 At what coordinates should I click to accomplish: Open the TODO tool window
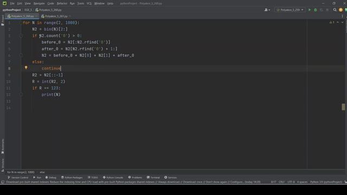pyautogui.click(x=93, y=178)
